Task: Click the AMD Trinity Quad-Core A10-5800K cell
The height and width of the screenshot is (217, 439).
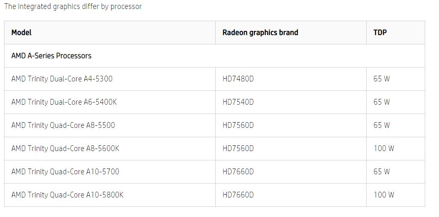Action: 67,195
